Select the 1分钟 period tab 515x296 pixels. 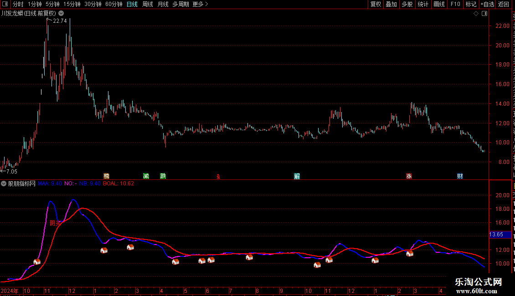[x=35, y=4]
